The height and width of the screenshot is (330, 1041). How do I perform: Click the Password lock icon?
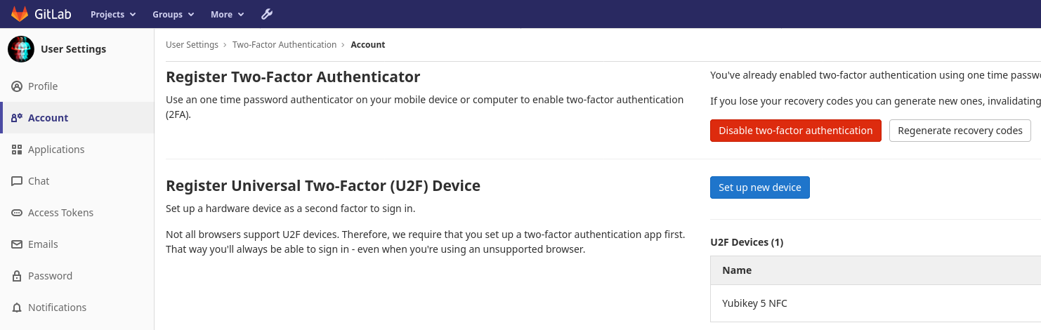[x=17, y=276]
